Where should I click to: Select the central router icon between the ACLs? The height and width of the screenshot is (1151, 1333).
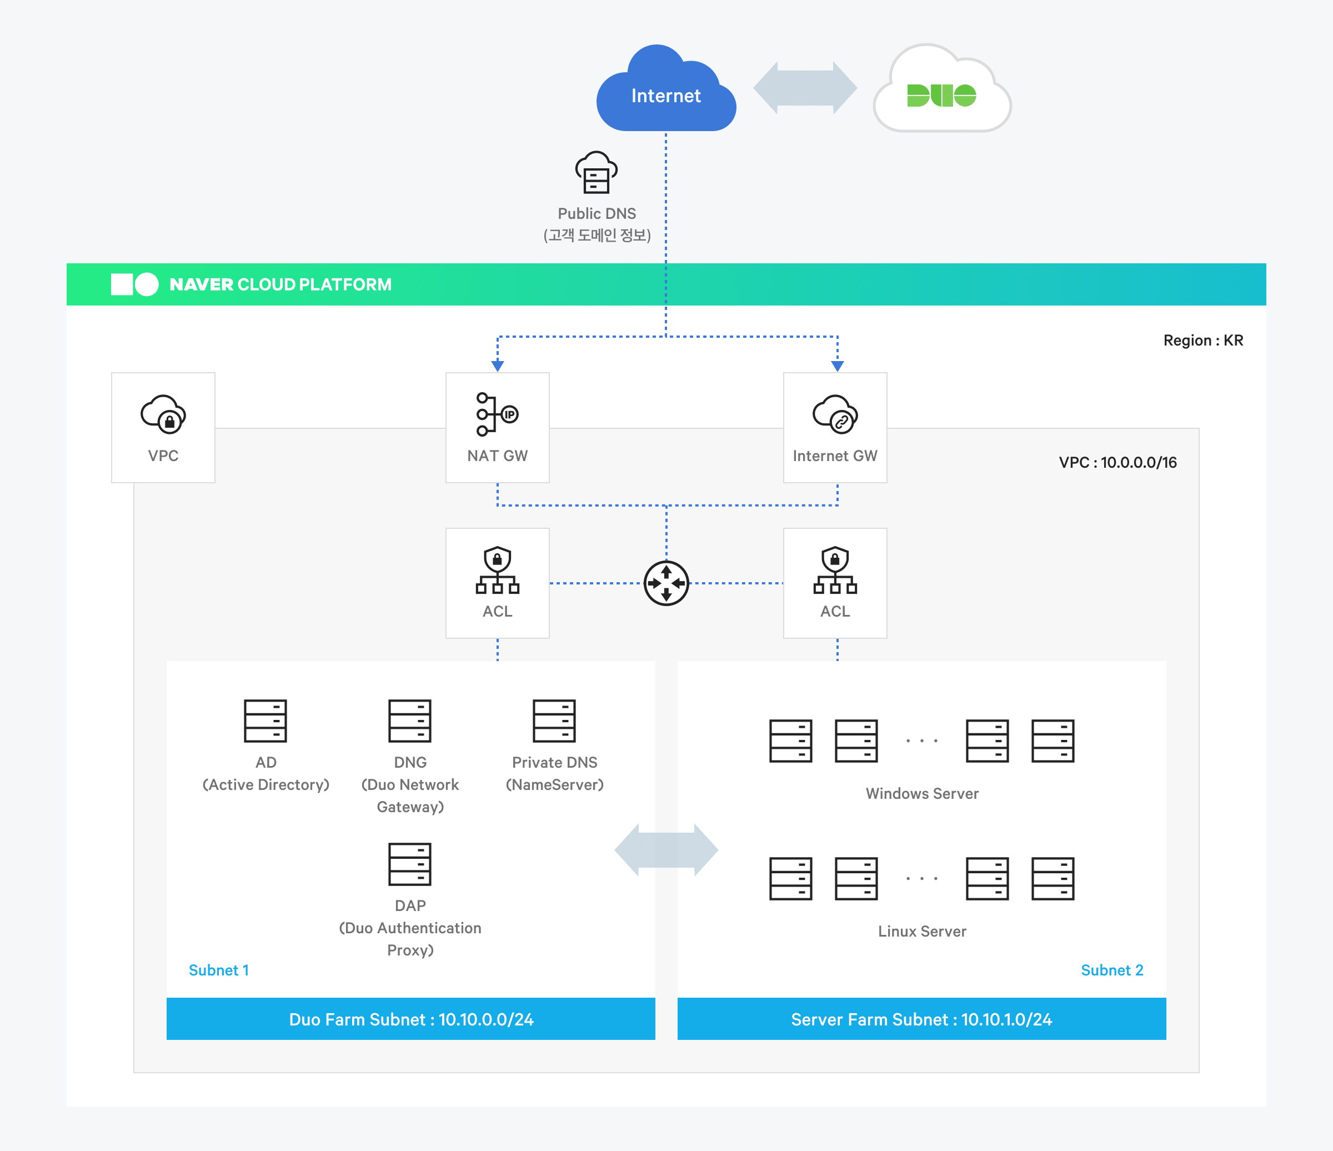(666, 583)
